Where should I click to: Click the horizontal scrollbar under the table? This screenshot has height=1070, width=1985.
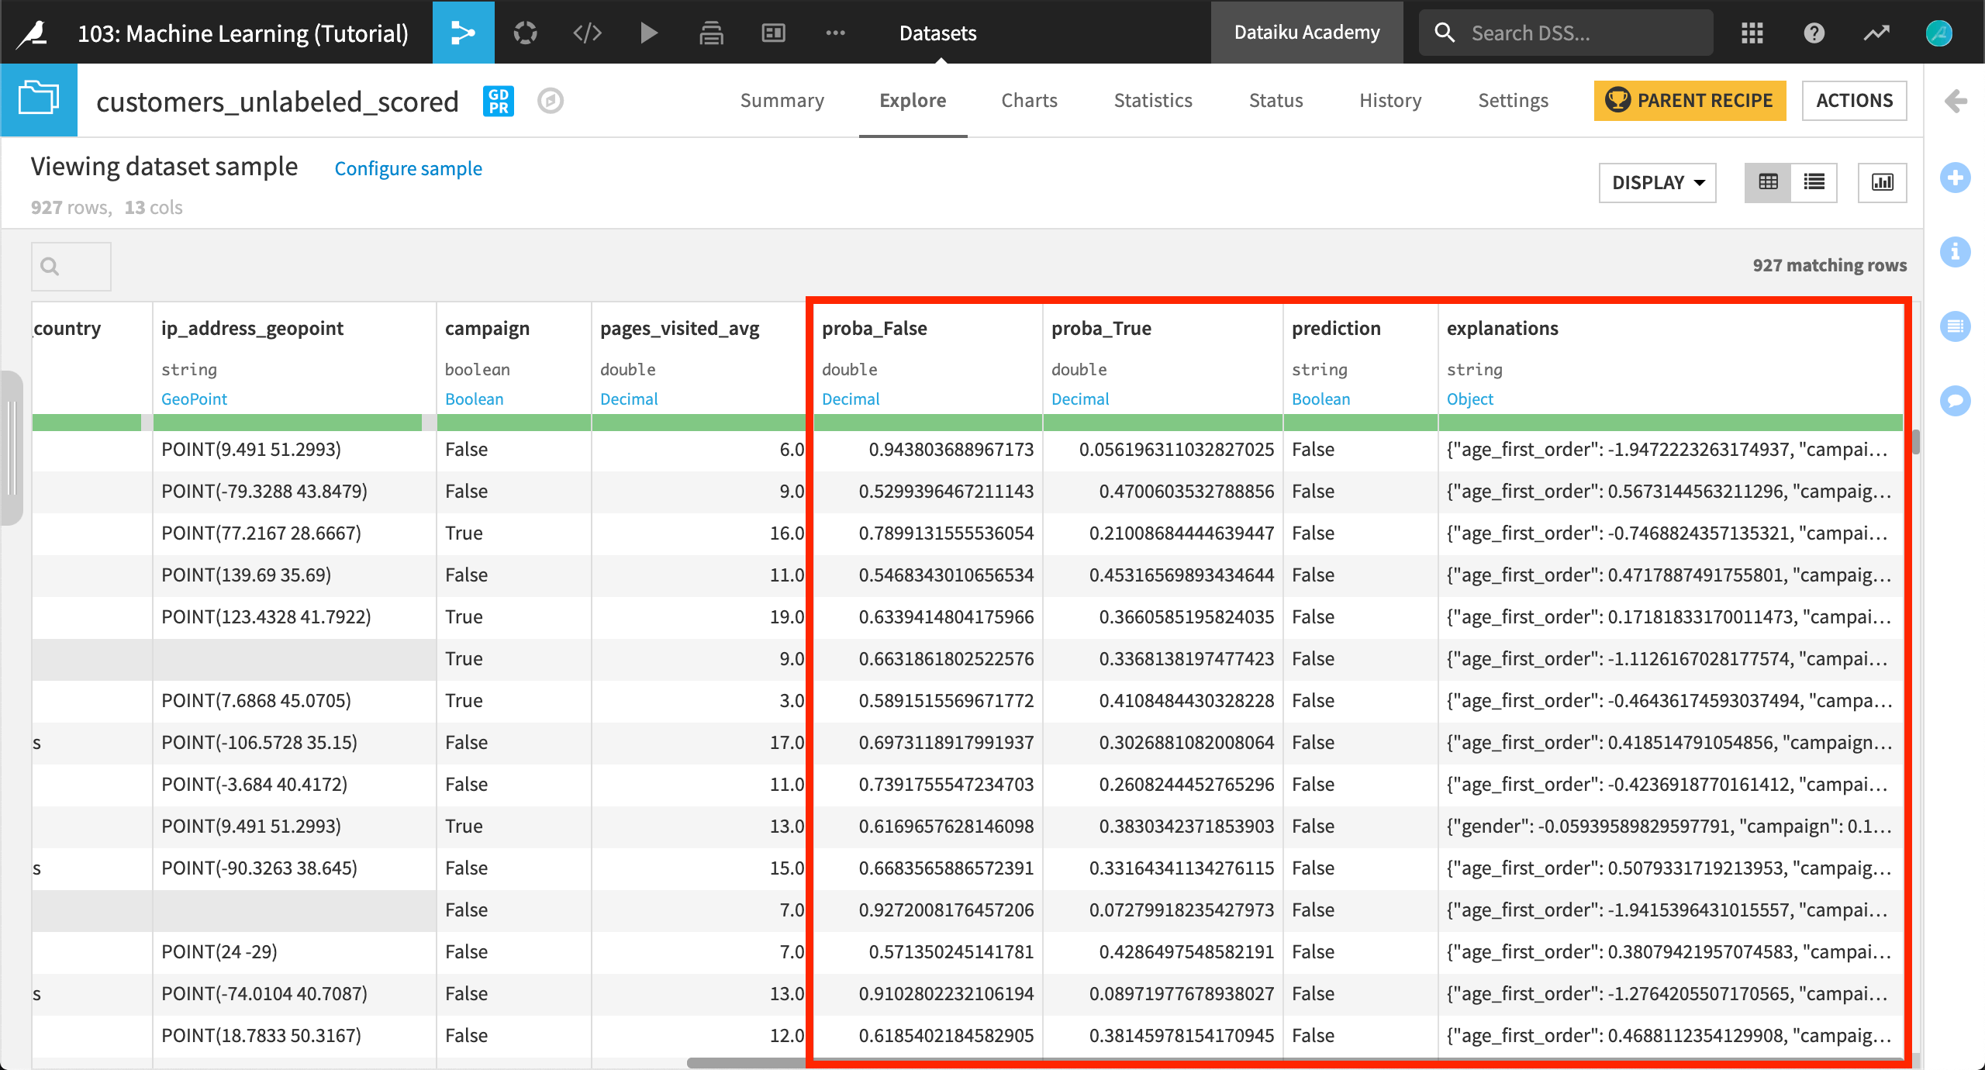(1297, 1063)
